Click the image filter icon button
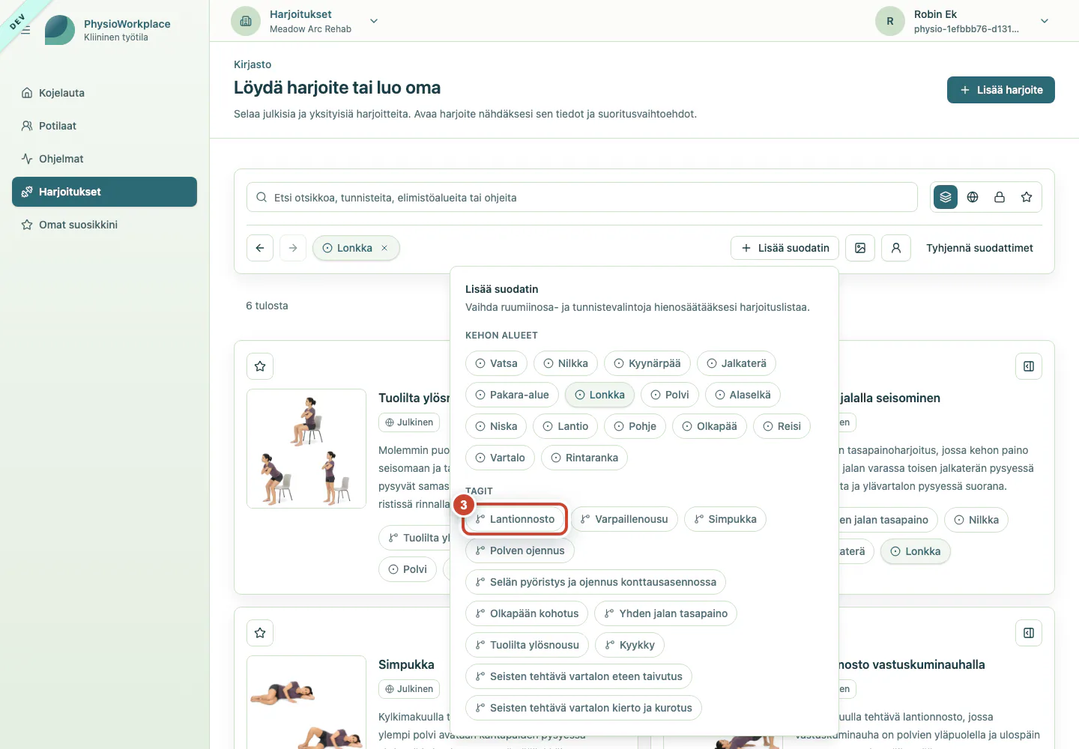1079x749 pixels. point(860,248)
